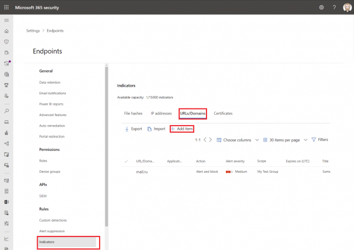
Task: Sort by the URL/Domain column header
Action: tap(145, 161)
